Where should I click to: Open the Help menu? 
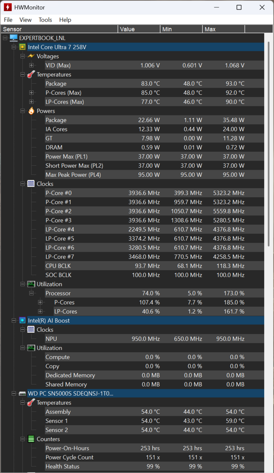[65, 20]
